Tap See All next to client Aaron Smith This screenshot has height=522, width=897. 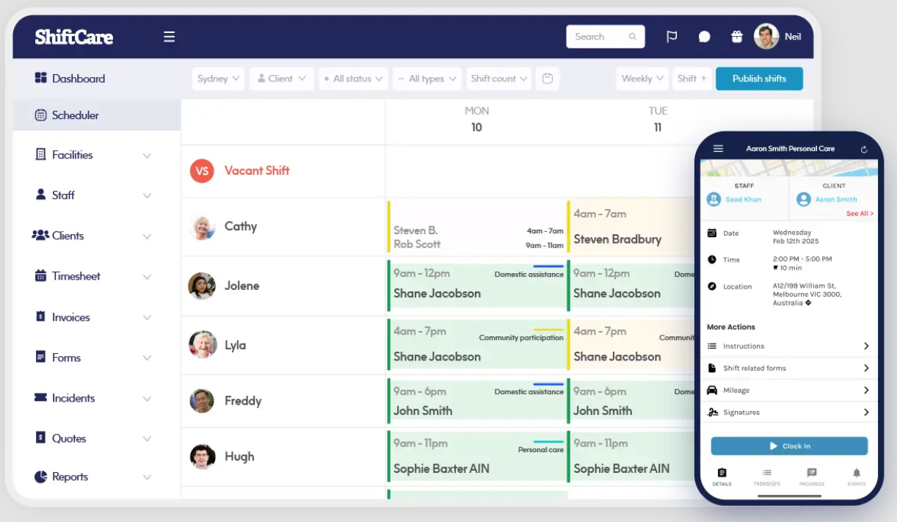859,214
